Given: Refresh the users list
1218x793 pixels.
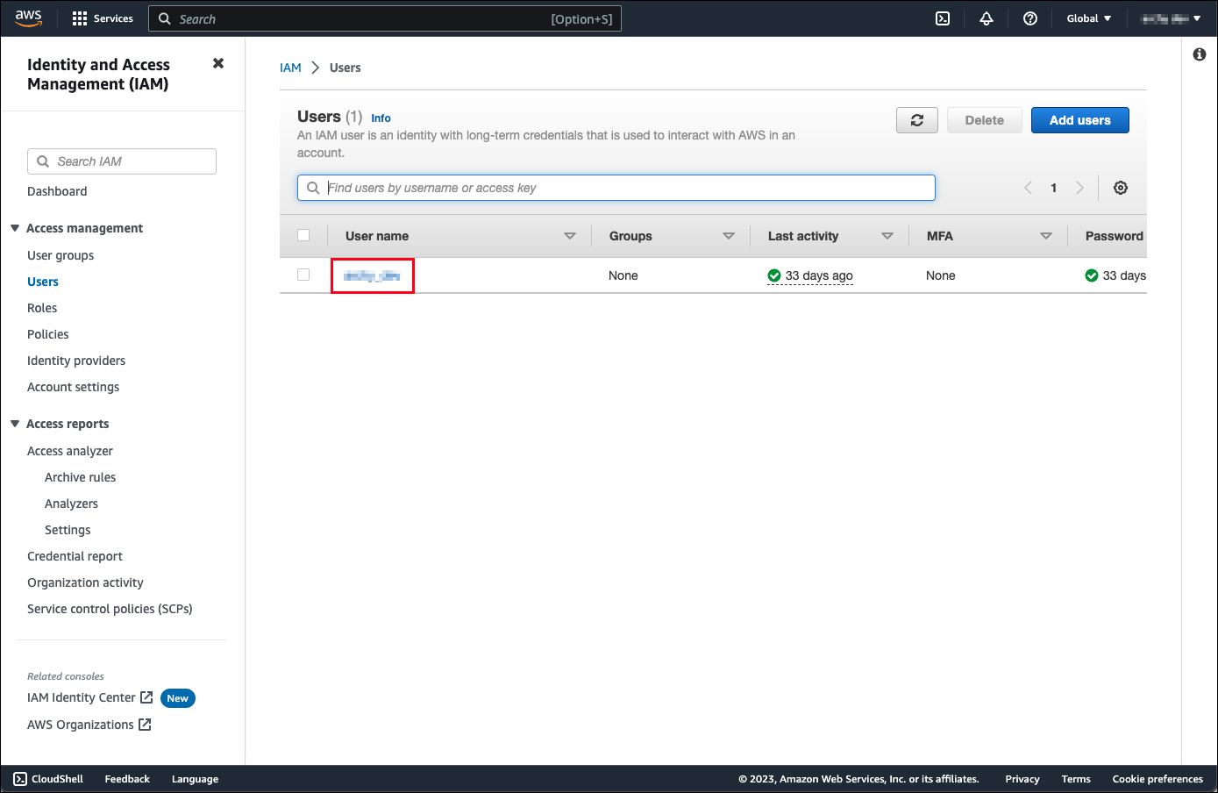Looking at the screenshot, I should [917, 120].
